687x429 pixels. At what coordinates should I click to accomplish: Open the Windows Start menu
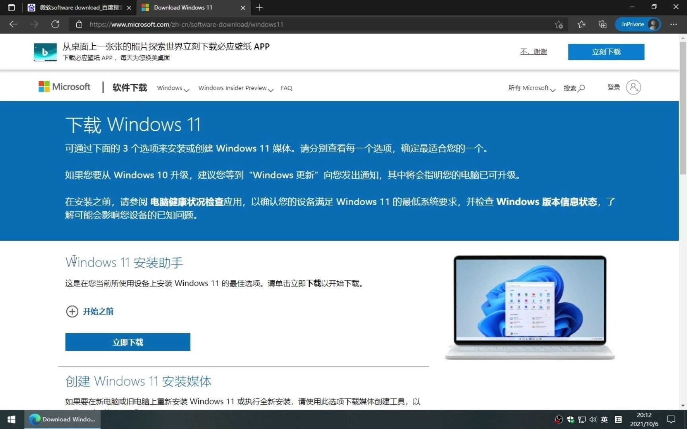[12, 419]
